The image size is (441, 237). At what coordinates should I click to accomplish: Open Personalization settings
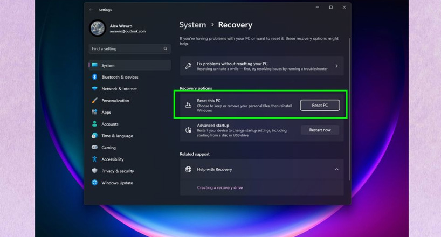[x=115, y=101]
